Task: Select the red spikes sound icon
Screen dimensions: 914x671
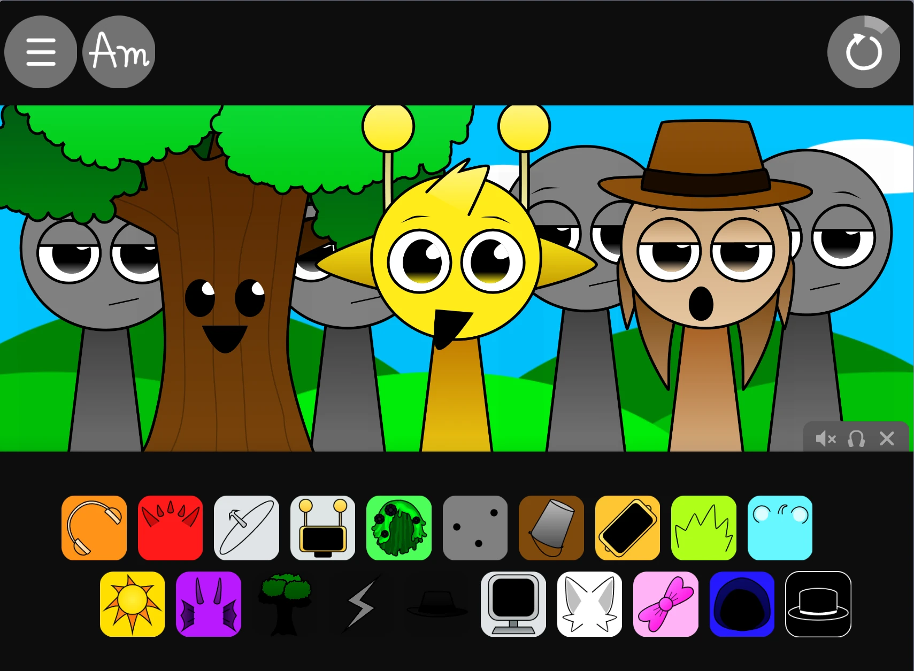Action: click(170, 528)
